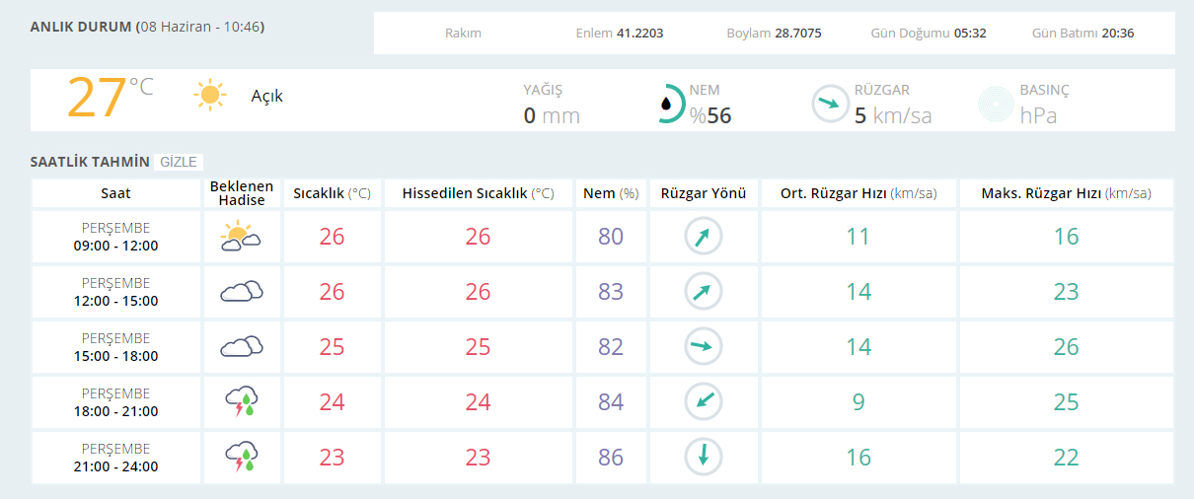Select the Perşembe 21:00 - 24:00 time cell

tap(115, 458)
